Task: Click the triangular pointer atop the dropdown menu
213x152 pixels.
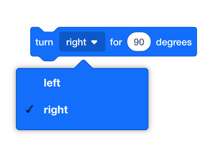Action: pos(83,64)
